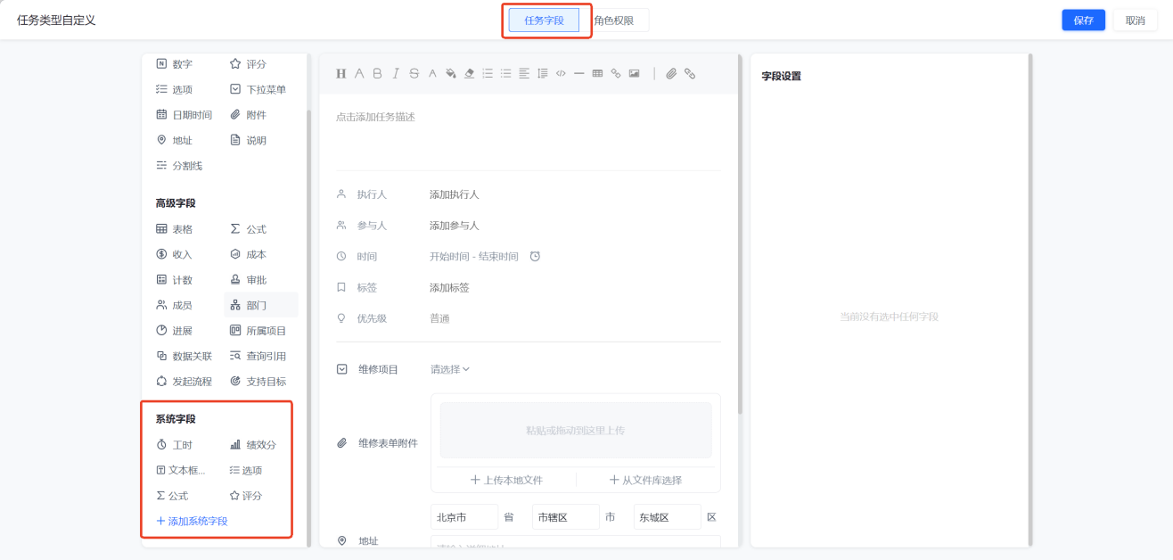Add the 工时 system field
1173x560 pixels.
click(174, 445)
